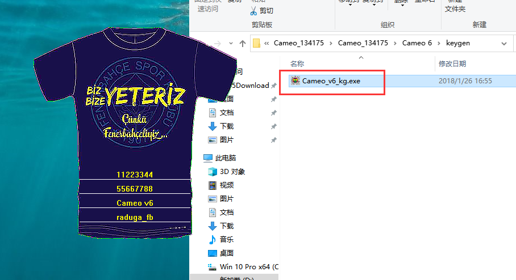Screen dimensions: 516x280
Task: Sort by 修改日期 column header
Action: pyautogui.click(x=452, y=63)
